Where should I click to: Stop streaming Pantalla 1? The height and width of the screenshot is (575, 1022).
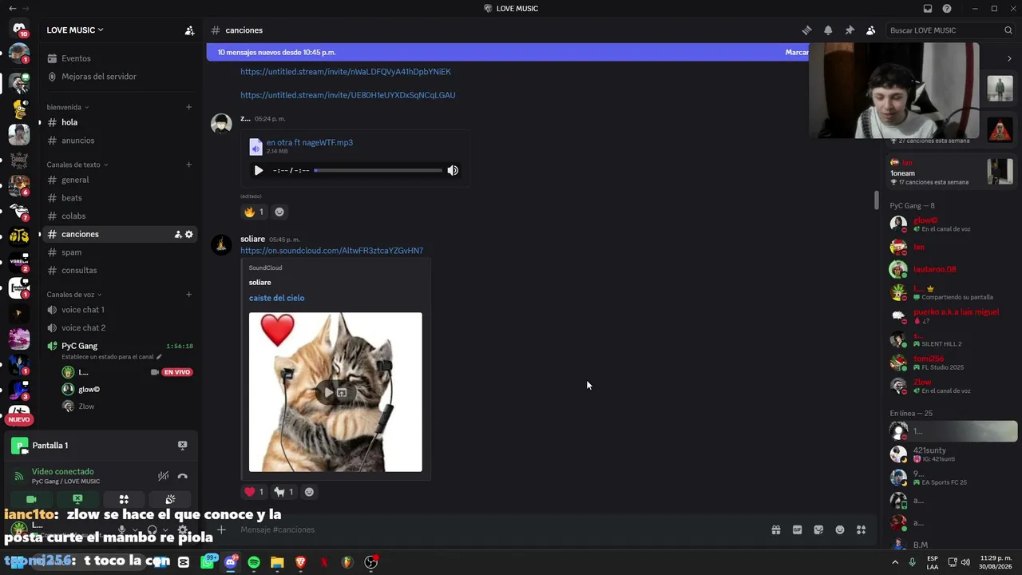pyautogui.click(x=182, y=446)
